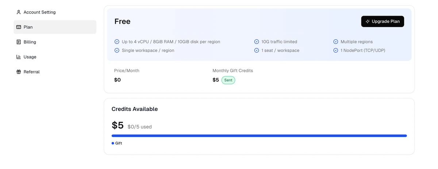
Task: Open the Referral page
Action: [x=55, y=72]
